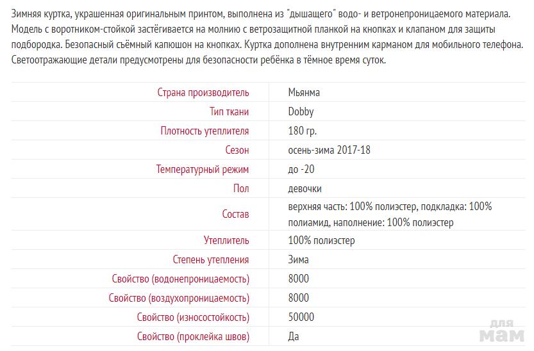Click the "Свойство (водонепроницаемость)" label

click(180, 279)
